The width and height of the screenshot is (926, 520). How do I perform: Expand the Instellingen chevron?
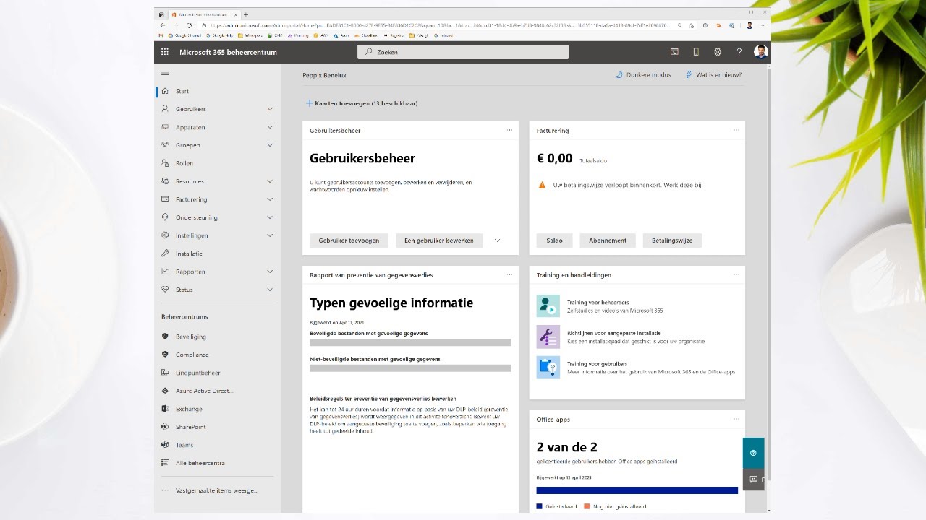(x=270, y=235)
